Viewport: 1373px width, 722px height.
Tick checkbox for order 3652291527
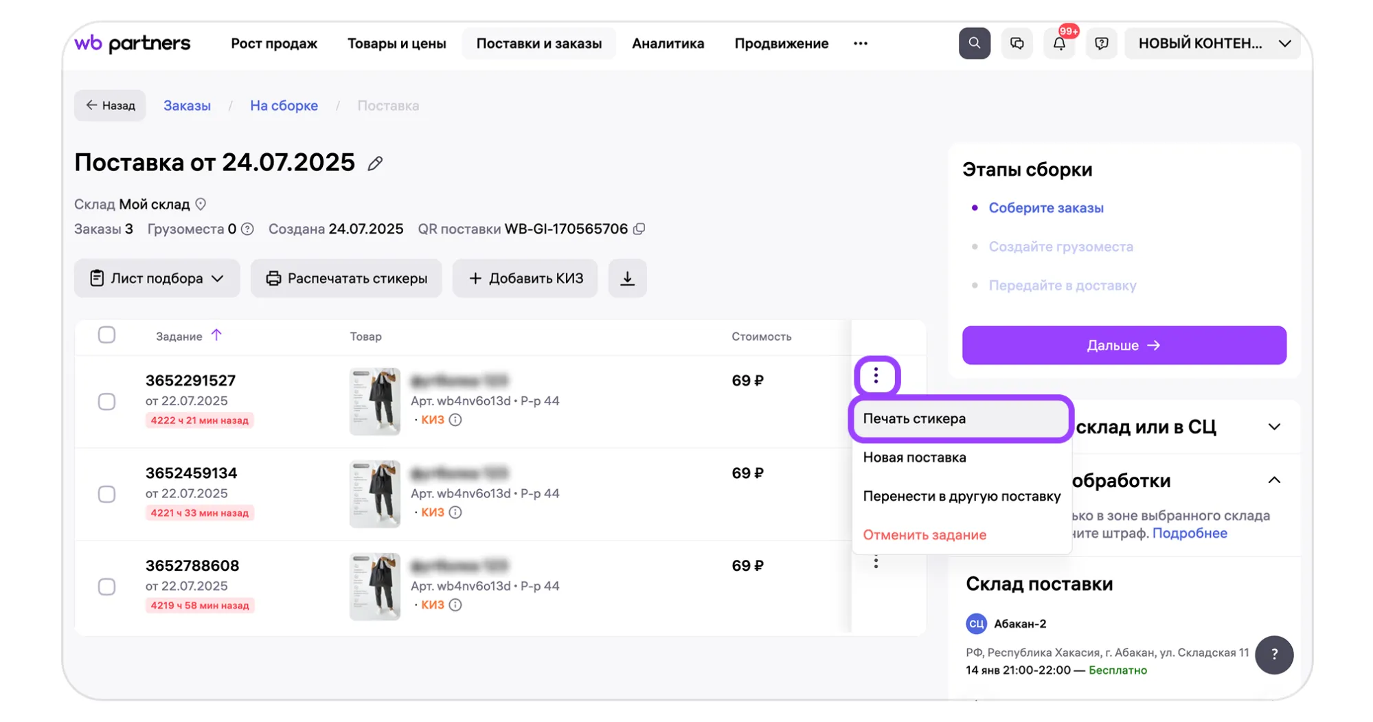point(106,401)
